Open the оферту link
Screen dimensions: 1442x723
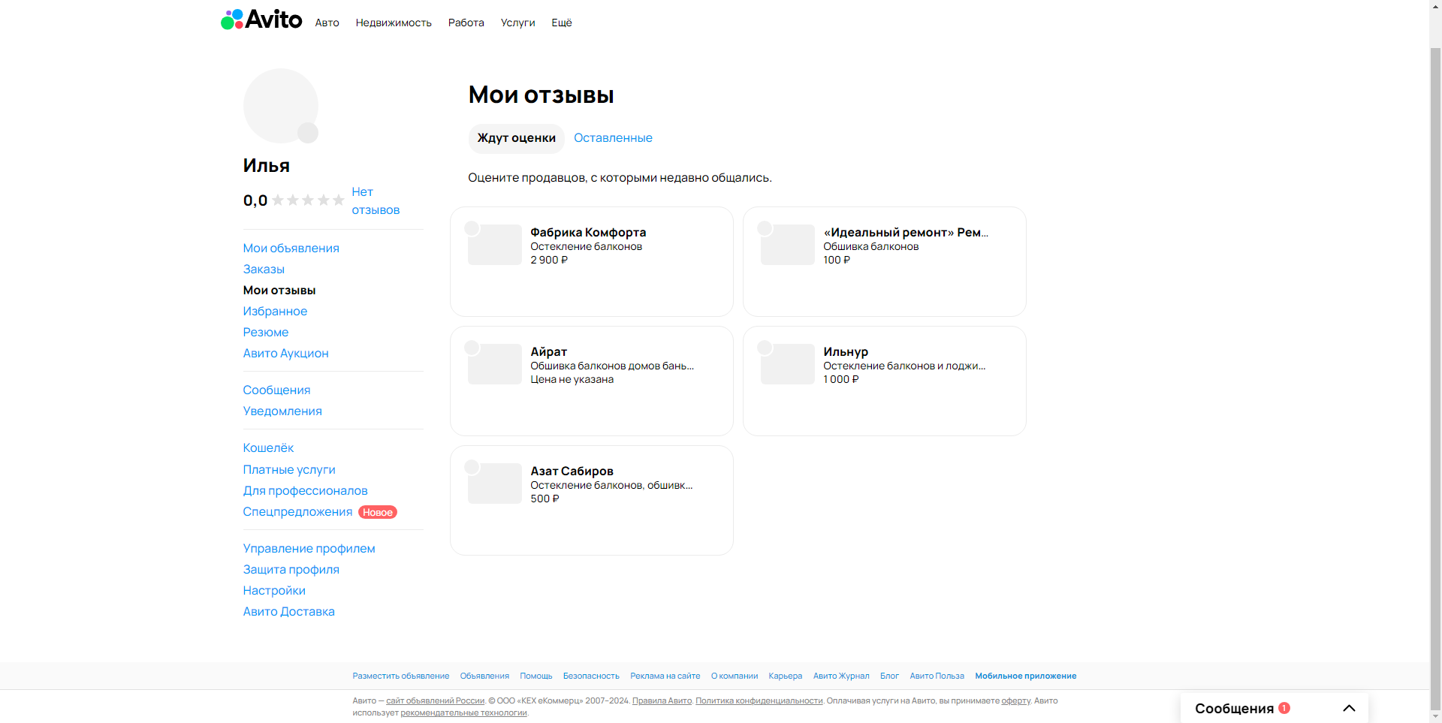coord(1015,700)
